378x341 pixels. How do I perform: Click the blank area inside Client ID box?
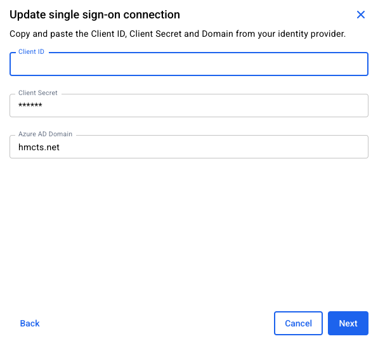click(189, 65)
